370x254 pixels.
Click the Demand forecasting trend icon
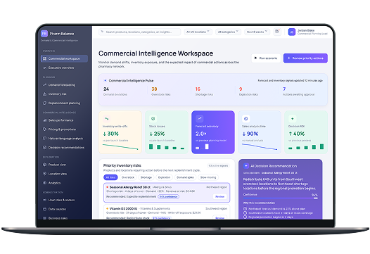(x=44, y=84)
